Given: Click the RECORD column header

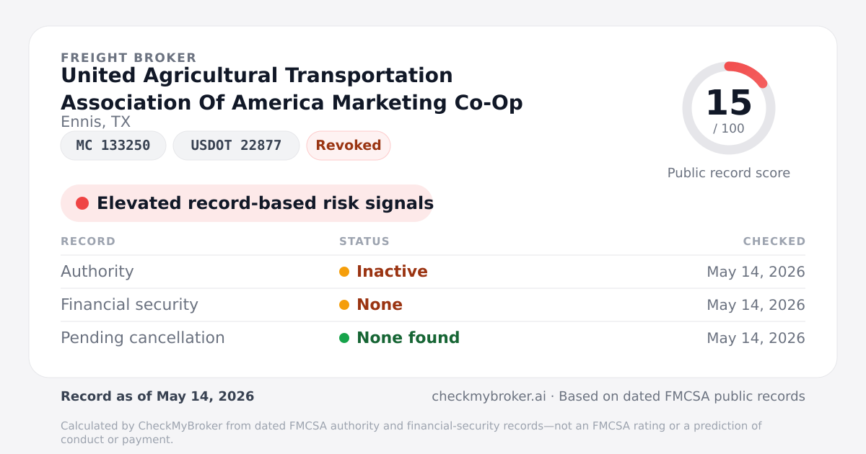Looking at the screenshot, I should (88, 241).
